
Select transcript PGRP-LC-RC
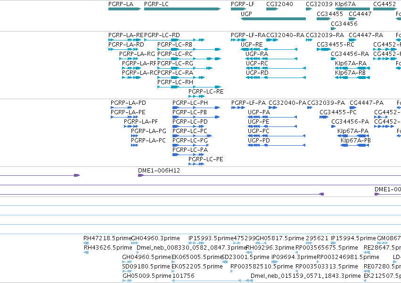tap(189, 59)
